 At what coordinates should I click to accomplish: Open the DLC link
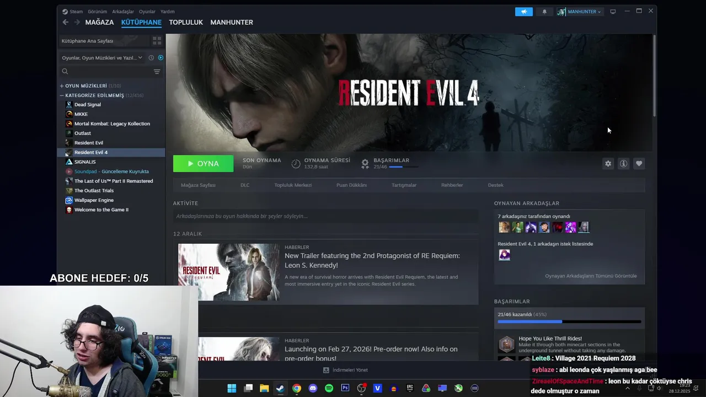click(x=245, y=185)
